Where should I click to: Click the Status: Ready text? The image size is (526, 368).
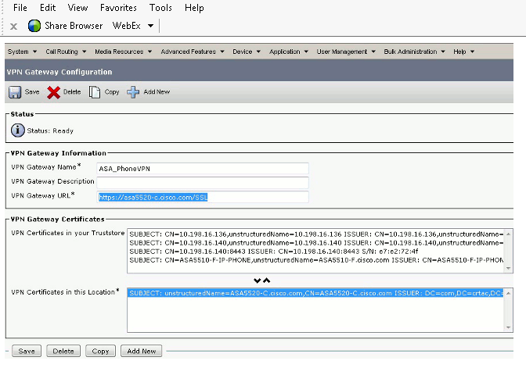click(50, 131)
